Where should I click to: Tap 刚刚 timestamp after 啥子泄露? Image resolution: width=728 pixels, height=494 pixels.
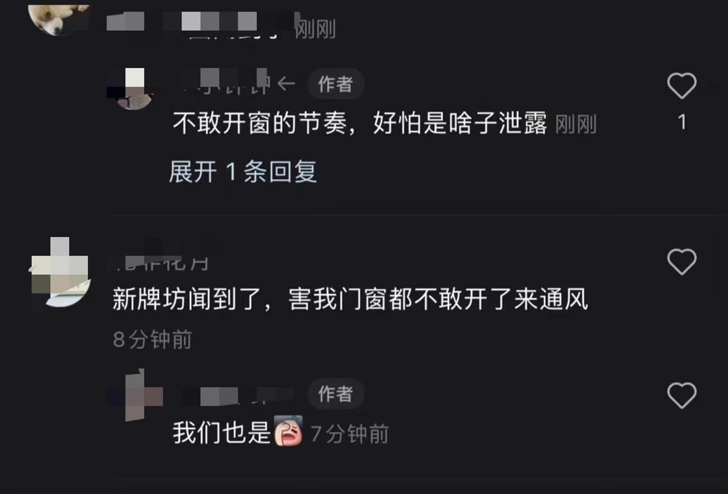click(576, 125)
